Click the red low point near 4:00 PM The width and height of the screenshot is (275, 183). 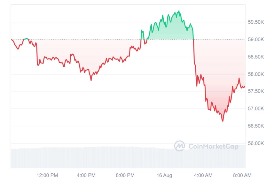(91, 80)
